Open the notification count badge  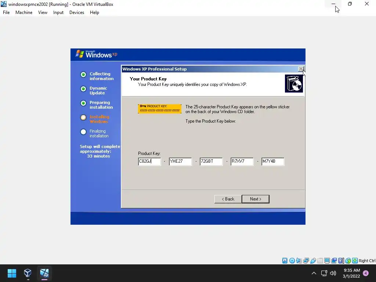point(366,273)
